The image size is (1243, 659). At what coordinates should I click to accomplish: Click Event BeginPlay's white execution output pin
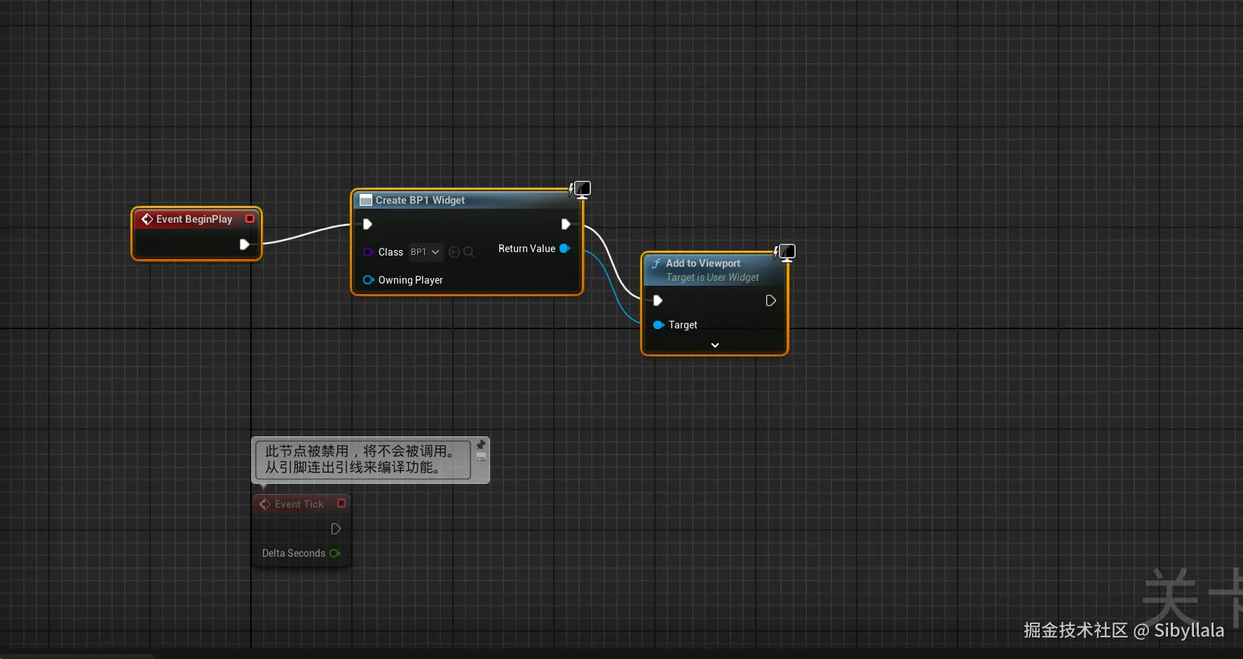point(244,244)
